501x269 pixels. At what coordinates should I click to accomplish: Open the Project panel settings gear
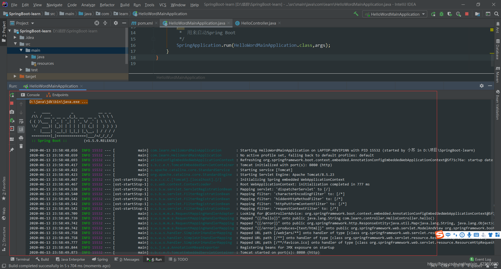tap(116, 23)
